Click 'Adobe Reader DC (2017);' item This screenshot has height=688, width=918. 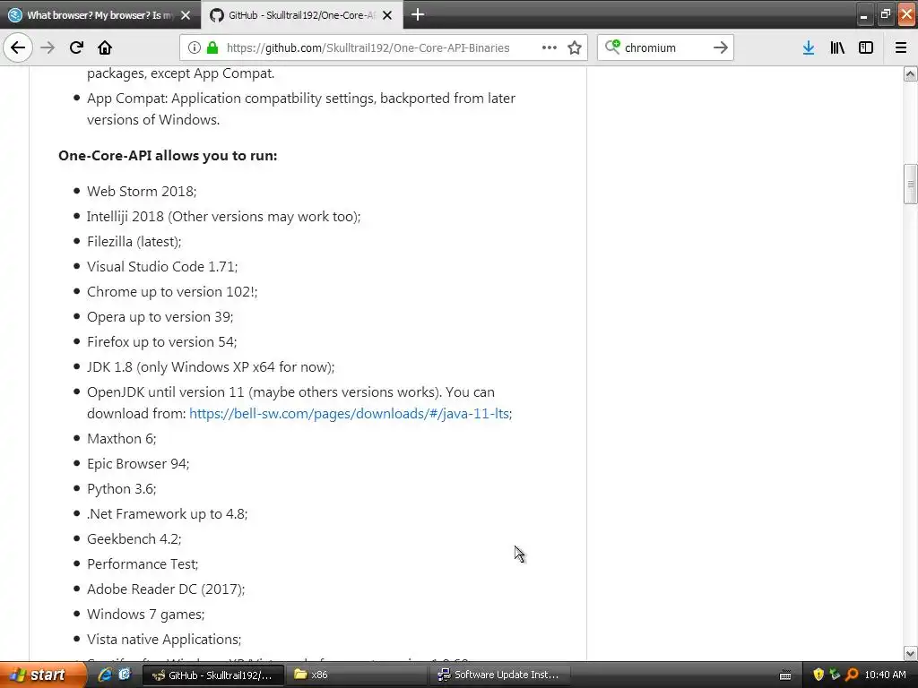click(x=166, y=589)
